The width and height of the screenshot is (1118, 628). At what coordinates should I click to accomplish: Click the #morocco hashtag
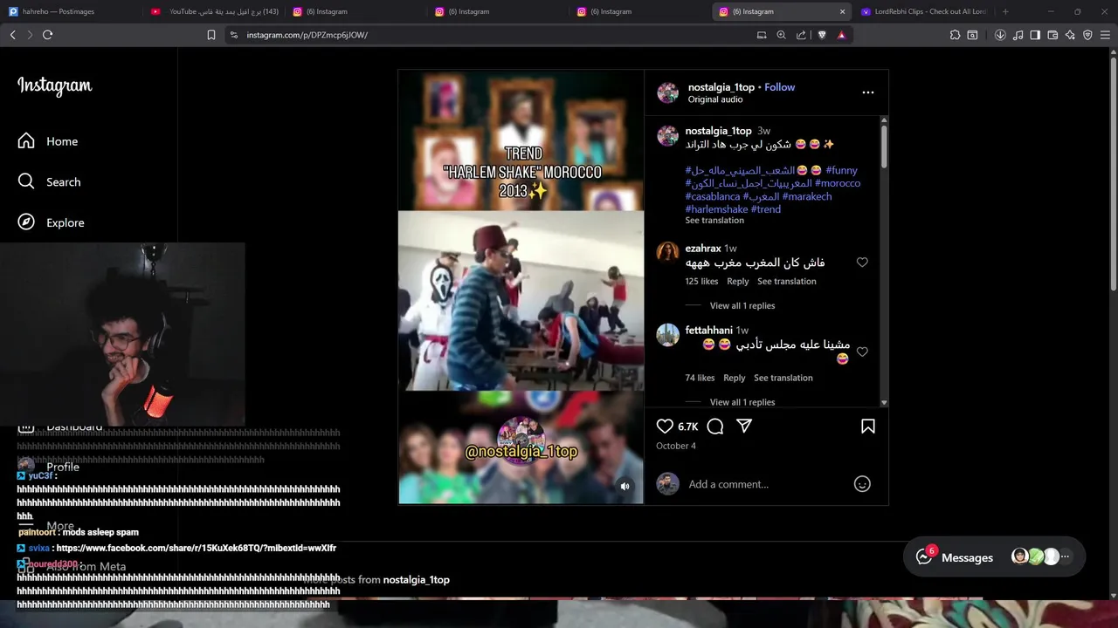838,183
